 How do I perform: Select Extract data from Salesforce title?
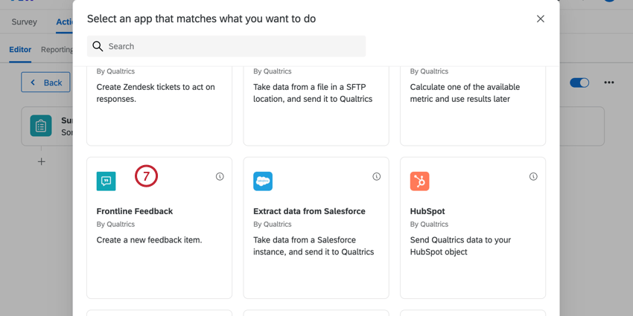pos(309,211)
